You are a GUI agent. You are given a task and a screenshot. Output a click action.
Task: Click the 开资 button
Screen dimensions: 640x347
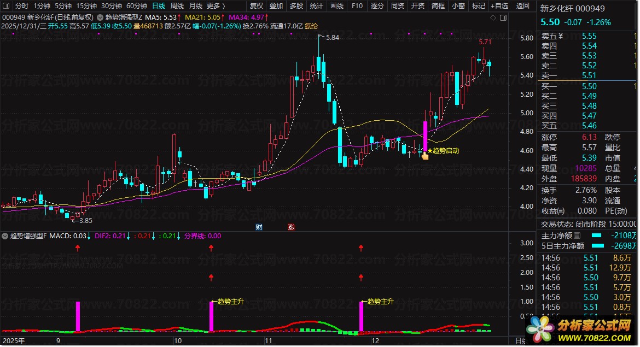pos(417,5)
